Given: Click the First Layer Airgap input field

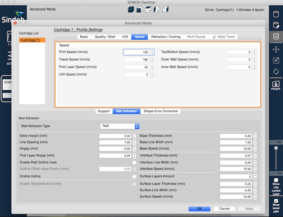Looking at the screenshot, I should click(x=116, y=156).
